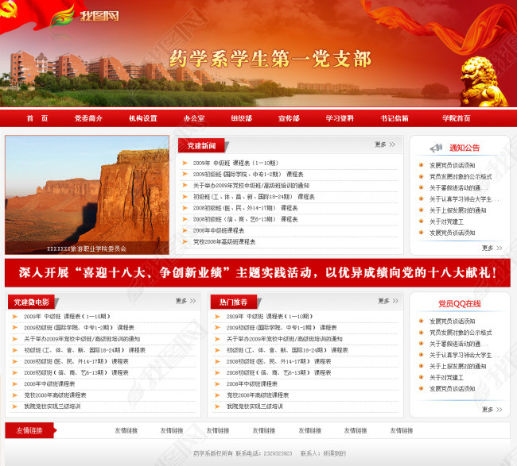Viewport: 517px width, 466px height.
Task: Click the orange bullet before 发展党员谈话须知 atop 党员QQ在线
Action: [422, 322]
